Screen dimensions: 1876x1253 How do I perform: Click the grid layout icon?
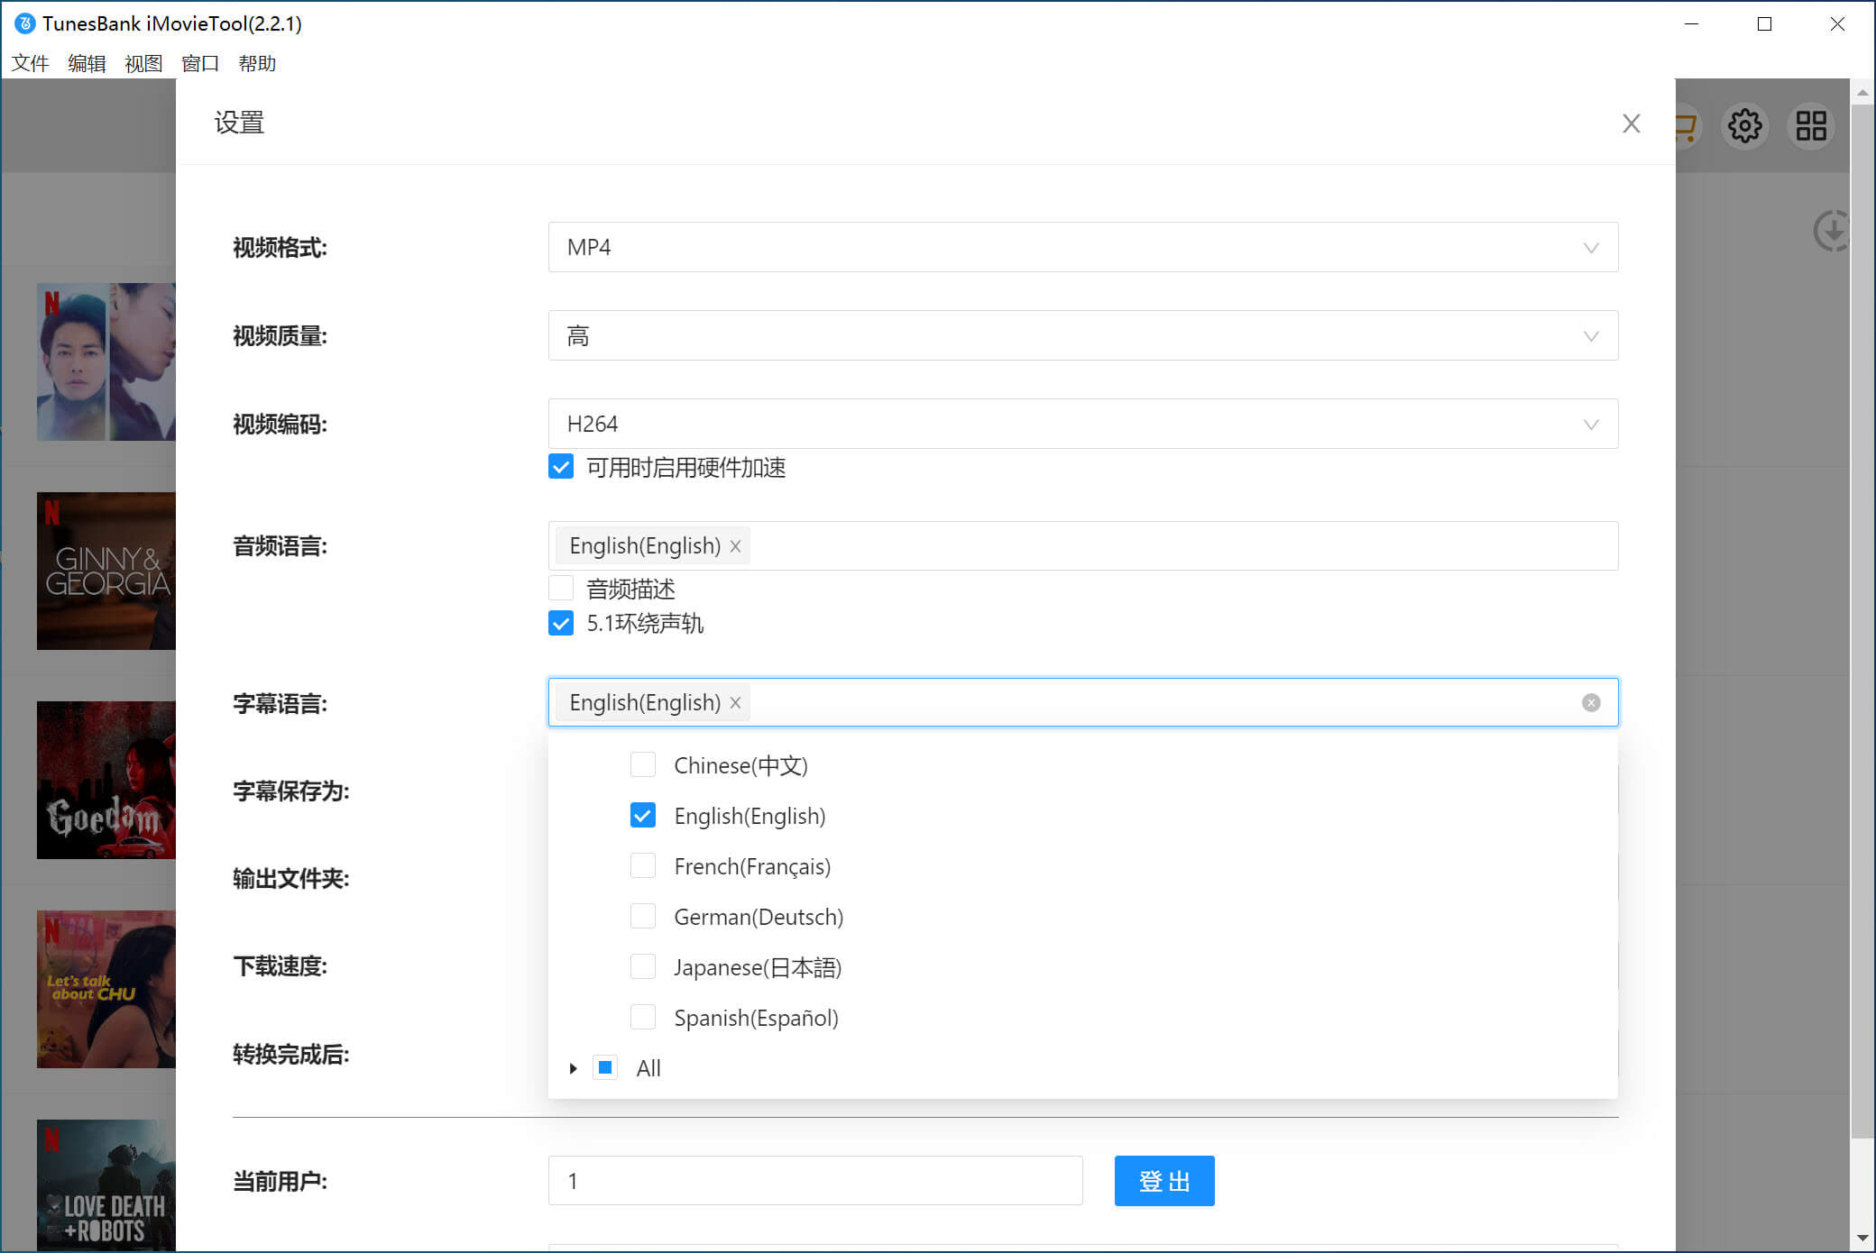coord(1810,126)
